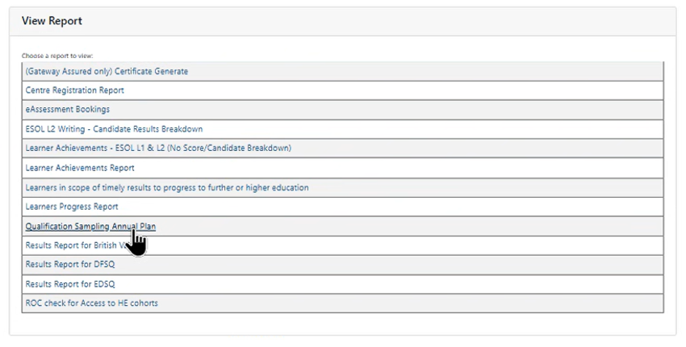Viewport: 686px width, 347px height.
Task: Select Centre Registration Report
Action: (74, 90)
